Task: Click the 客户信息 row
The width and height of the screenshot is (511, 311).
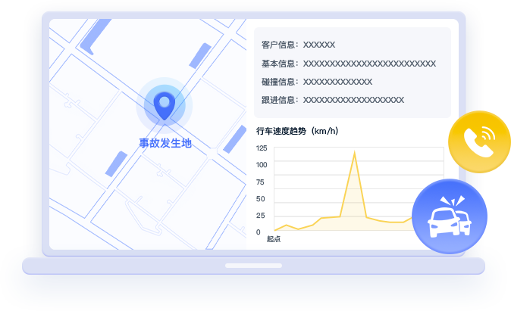Action: (298, 45)
